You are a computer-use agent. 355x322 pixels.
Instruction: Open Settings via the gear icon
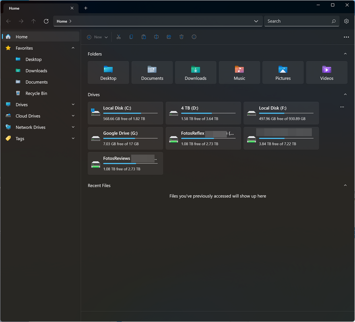tap(346, 21)
